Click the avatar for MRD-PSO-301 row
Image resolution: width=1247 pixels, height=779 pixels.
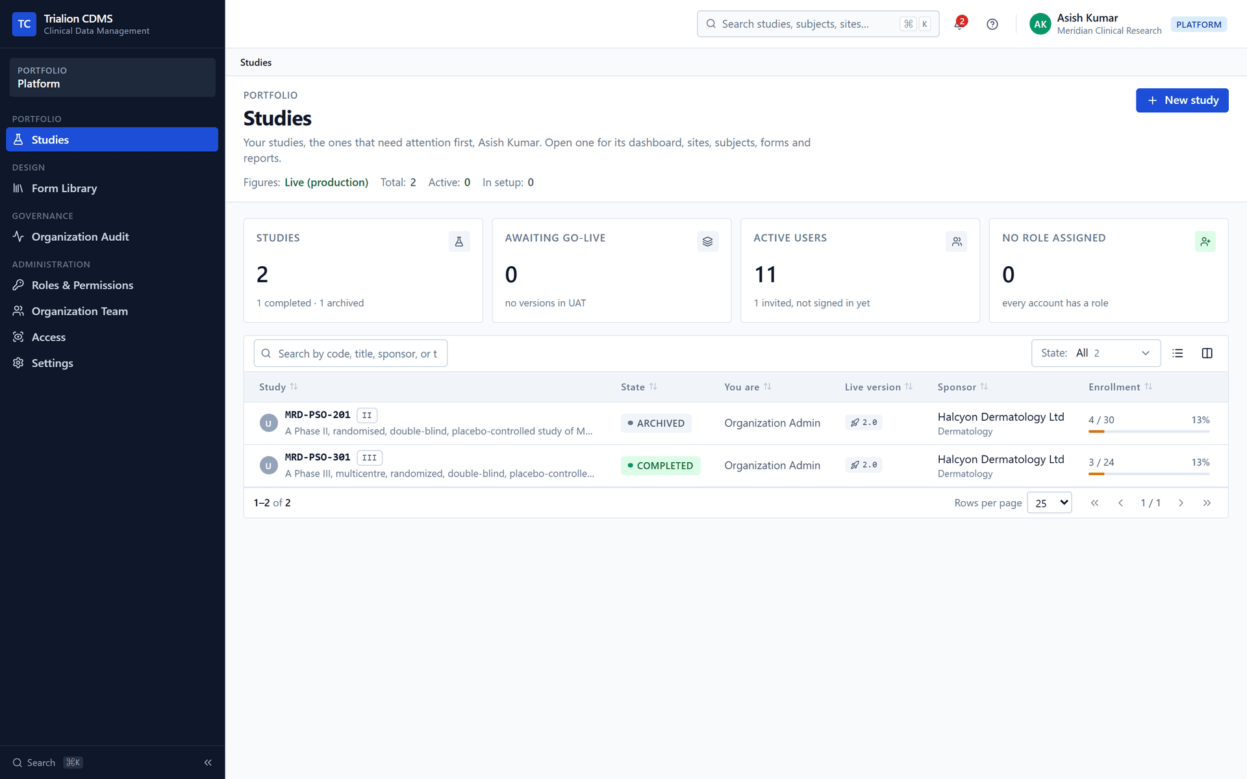point(268,465)
